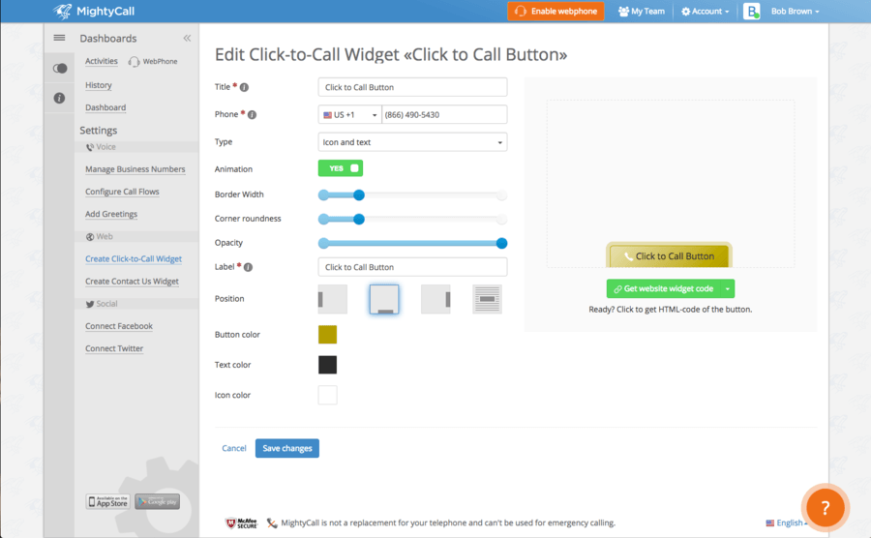Click the Label field info icon
The image size is (871, 538).
coord(249,267)
